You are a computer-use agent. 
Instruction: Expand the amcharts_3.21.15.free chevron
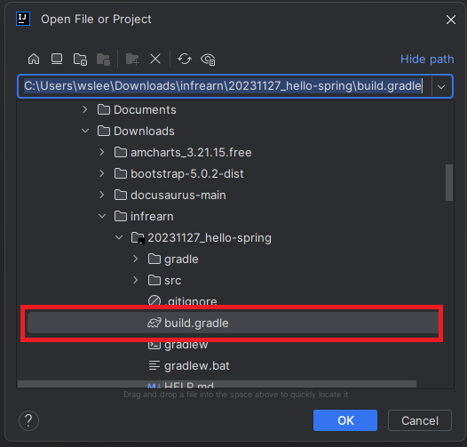[102, 152]
